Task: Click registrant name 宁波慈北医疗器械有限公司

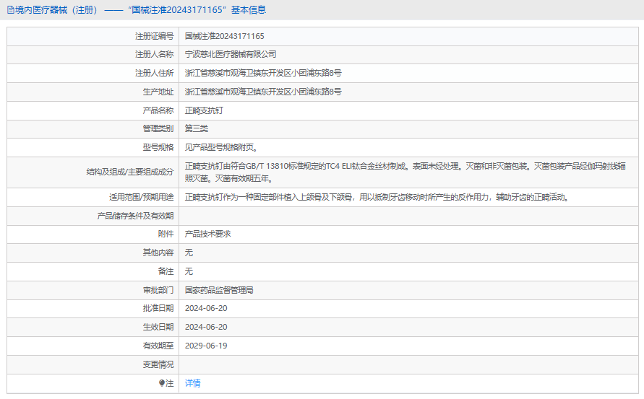Action: (x=231, y=54)
